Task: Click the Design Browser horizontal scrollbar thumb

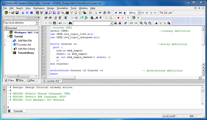Action: [18, 76]
